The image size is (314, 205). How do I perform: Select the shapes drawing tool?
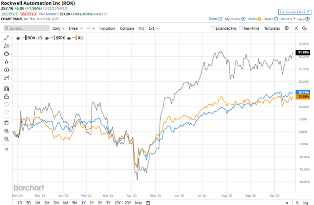[x=6, y=54]
